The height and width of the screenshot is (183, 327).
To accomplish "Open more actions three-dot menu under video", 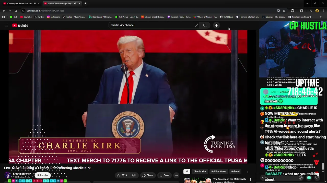I will click(x=176, y=175).
